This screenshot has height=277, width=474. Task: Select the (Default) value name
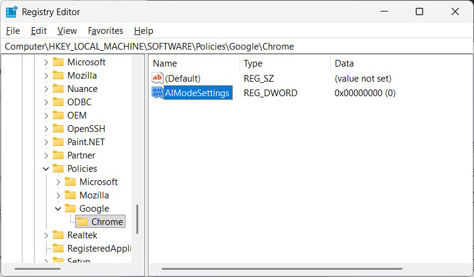(182, 79)
